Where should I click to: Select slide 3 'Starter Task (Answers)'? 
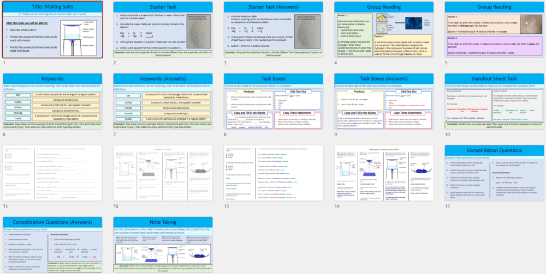tap(274, 29)
